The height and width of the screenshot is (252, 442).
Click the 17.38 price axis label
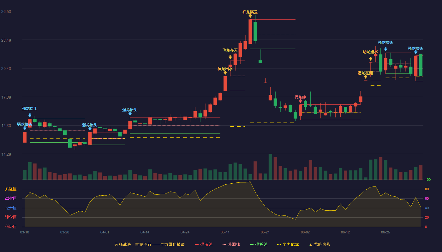click(6, 97)
